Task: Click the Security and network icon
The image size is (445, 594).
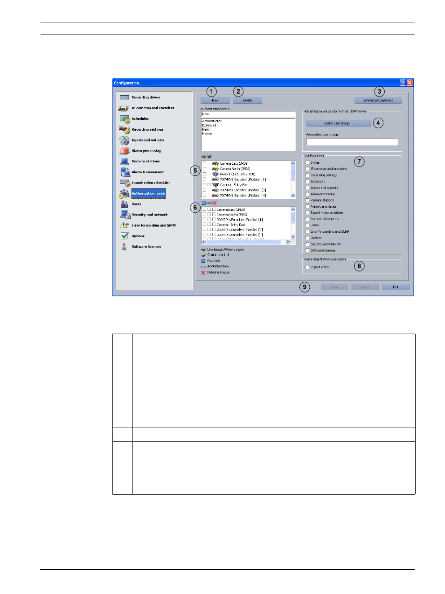Action: pyautogui.click(x=125, y=215)
